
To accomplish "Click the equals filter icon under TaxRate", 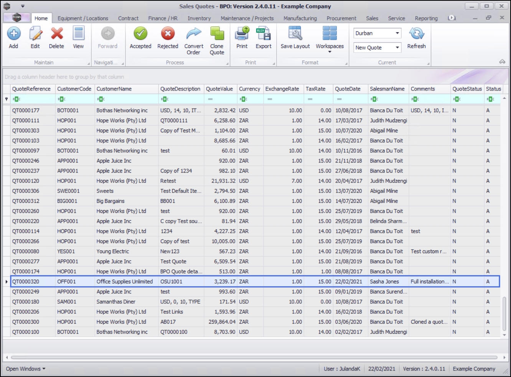I will [310, 99].
